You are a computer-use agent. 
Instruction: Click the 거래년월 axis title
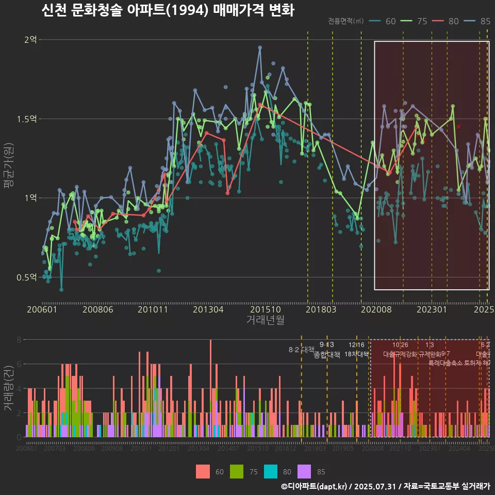[266, 320]
